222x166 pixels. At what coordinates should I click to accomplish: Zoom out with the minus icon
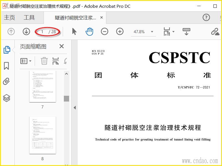pos(105,32)
